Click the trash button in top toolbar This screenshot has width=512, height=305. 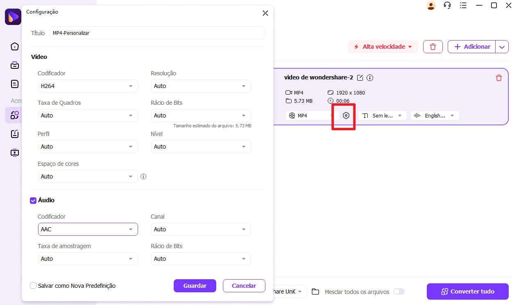point(433,47)
